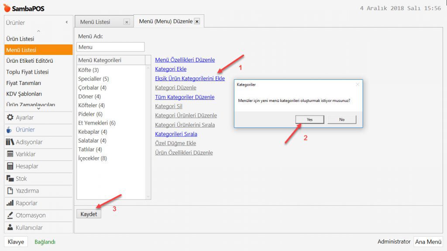The width and height of the screenshot is (447, 251).
Task: Close the Menü (Menu) Düzenle tab
Action: pos(197,21)
